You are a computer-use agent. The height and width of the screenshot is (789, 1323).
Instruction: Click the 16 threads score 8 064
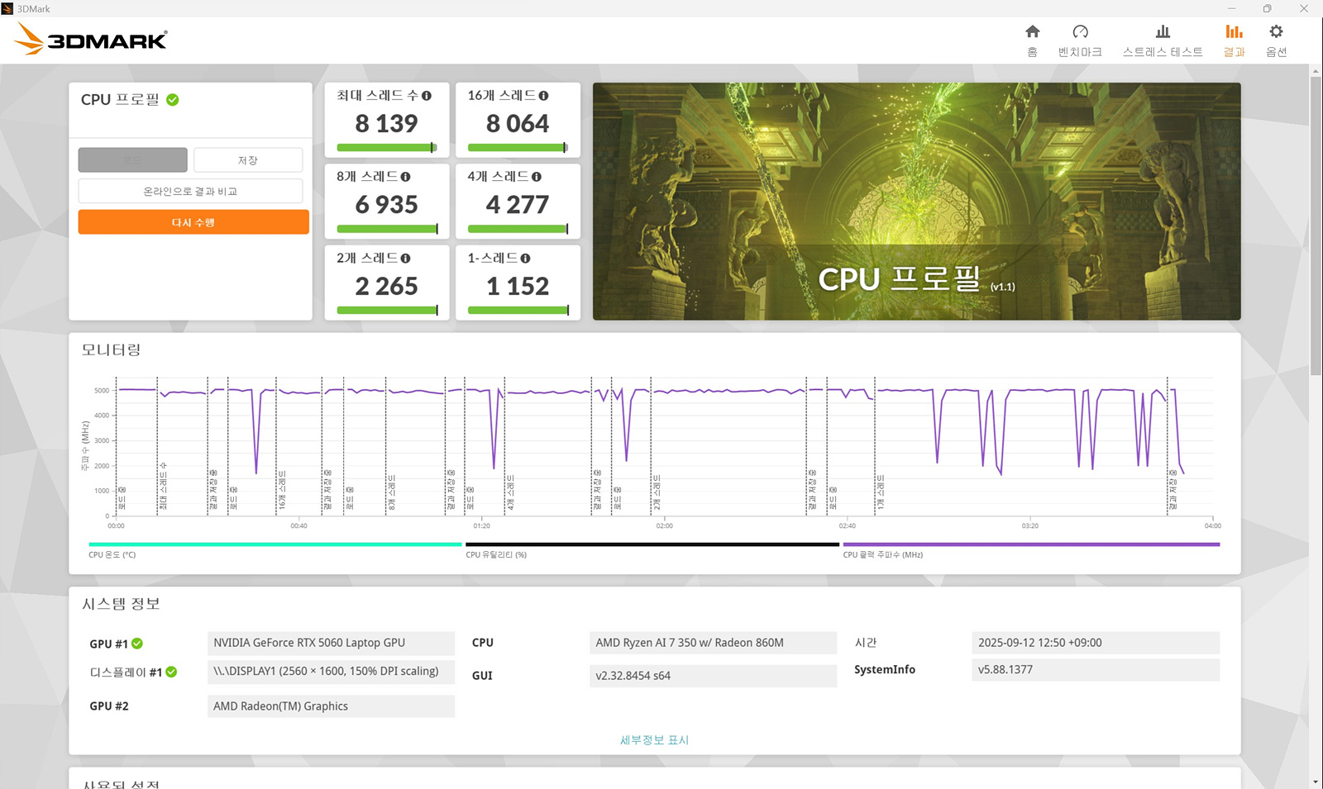coord(518,124)
